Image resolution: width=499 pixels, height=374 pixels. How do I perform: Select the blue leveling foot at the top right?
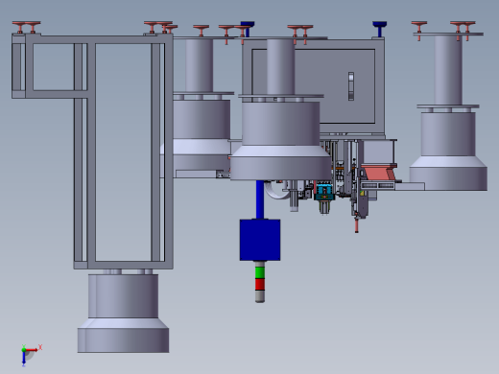coord(380,29)
